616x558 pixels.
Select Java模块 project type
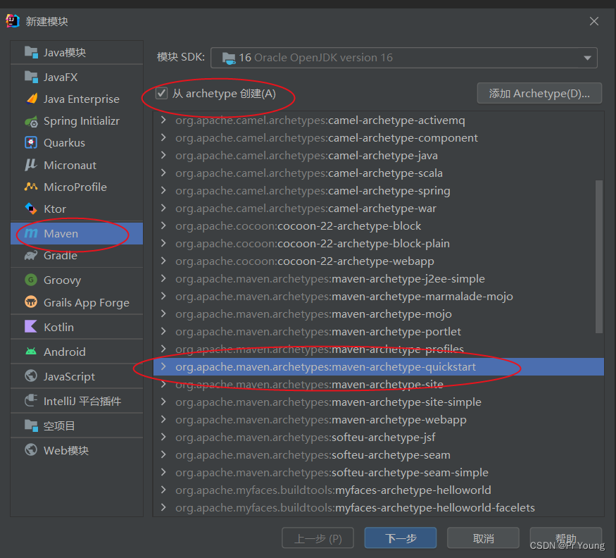[77, 52]
